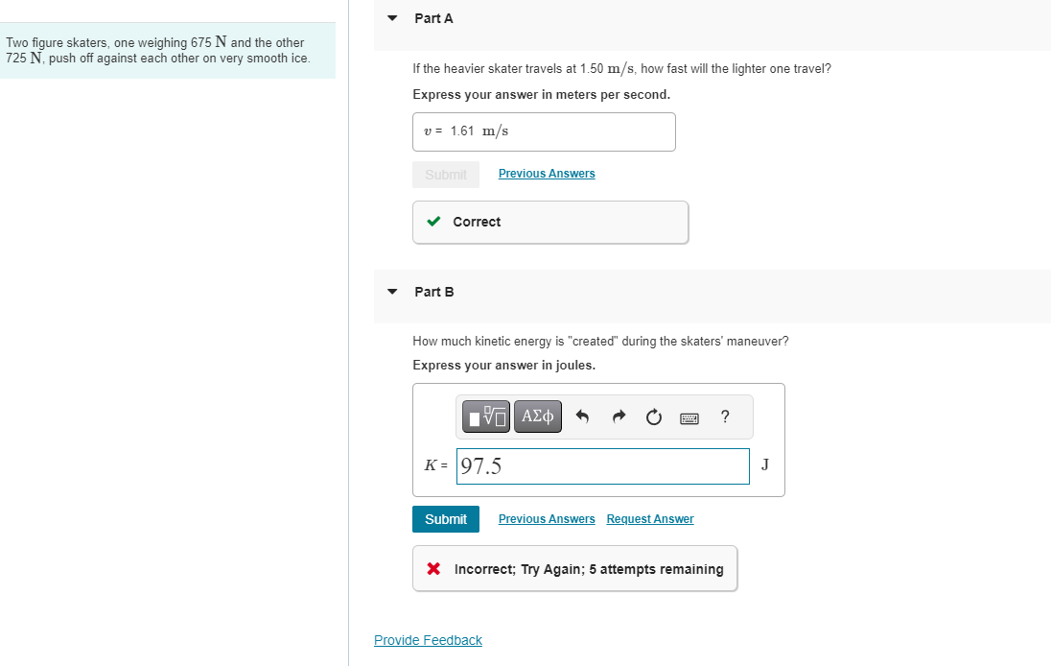Reset the answer using the circular arrow icon

653,416
